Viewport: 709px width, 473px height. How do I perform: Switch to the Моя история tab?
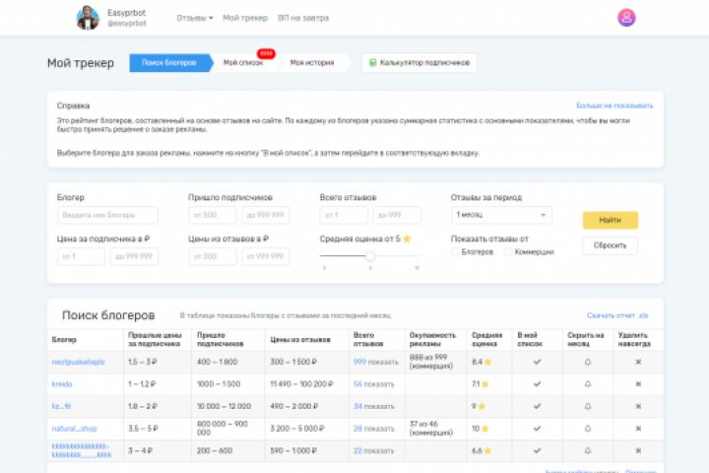[312, 62]
